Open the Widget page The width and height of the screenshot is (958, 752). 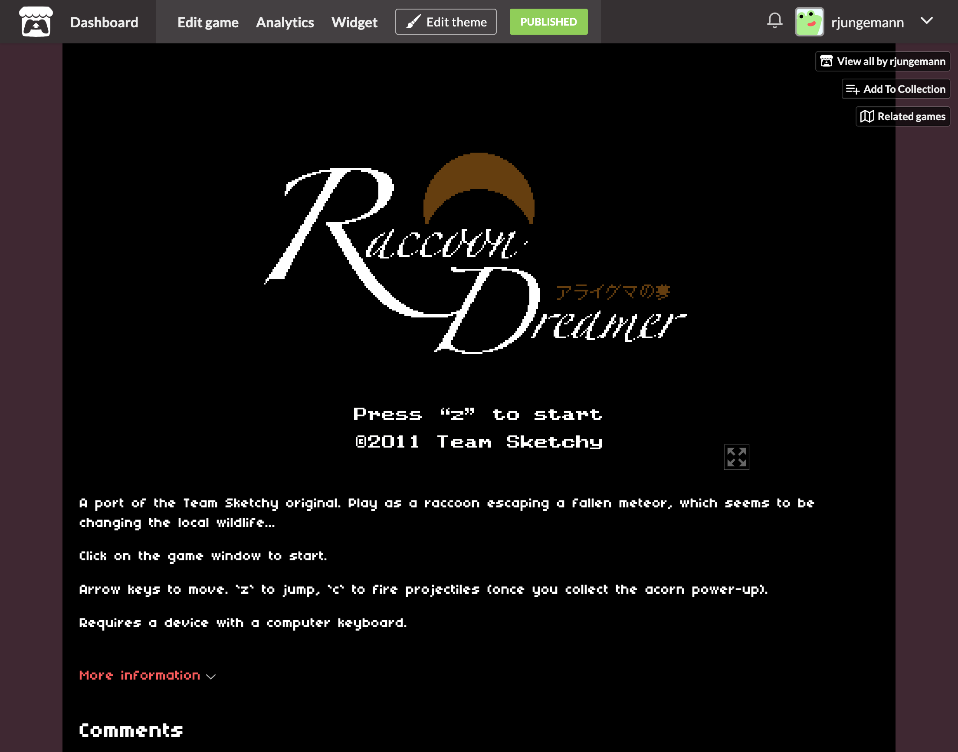click(x=354, y=22)
